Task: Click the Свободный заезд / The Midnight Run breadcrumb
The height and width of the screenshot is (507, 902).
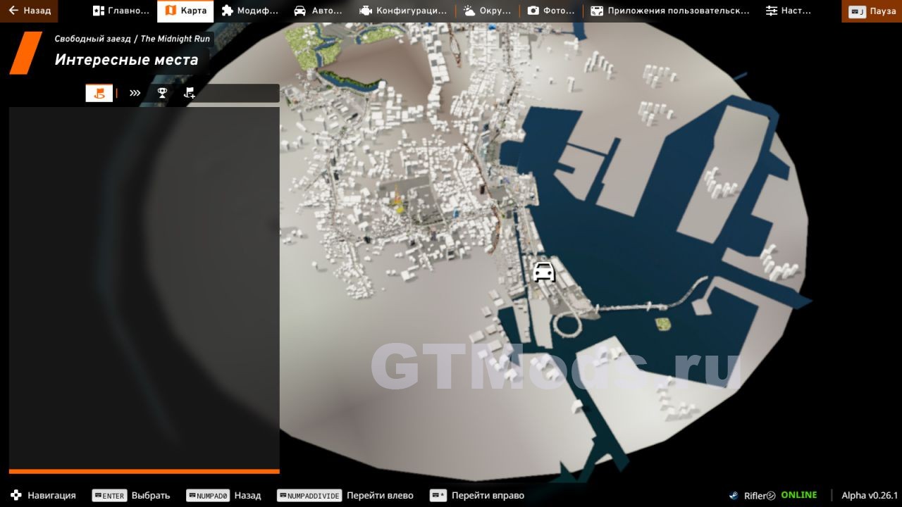Action: click(x=132, y=39)
